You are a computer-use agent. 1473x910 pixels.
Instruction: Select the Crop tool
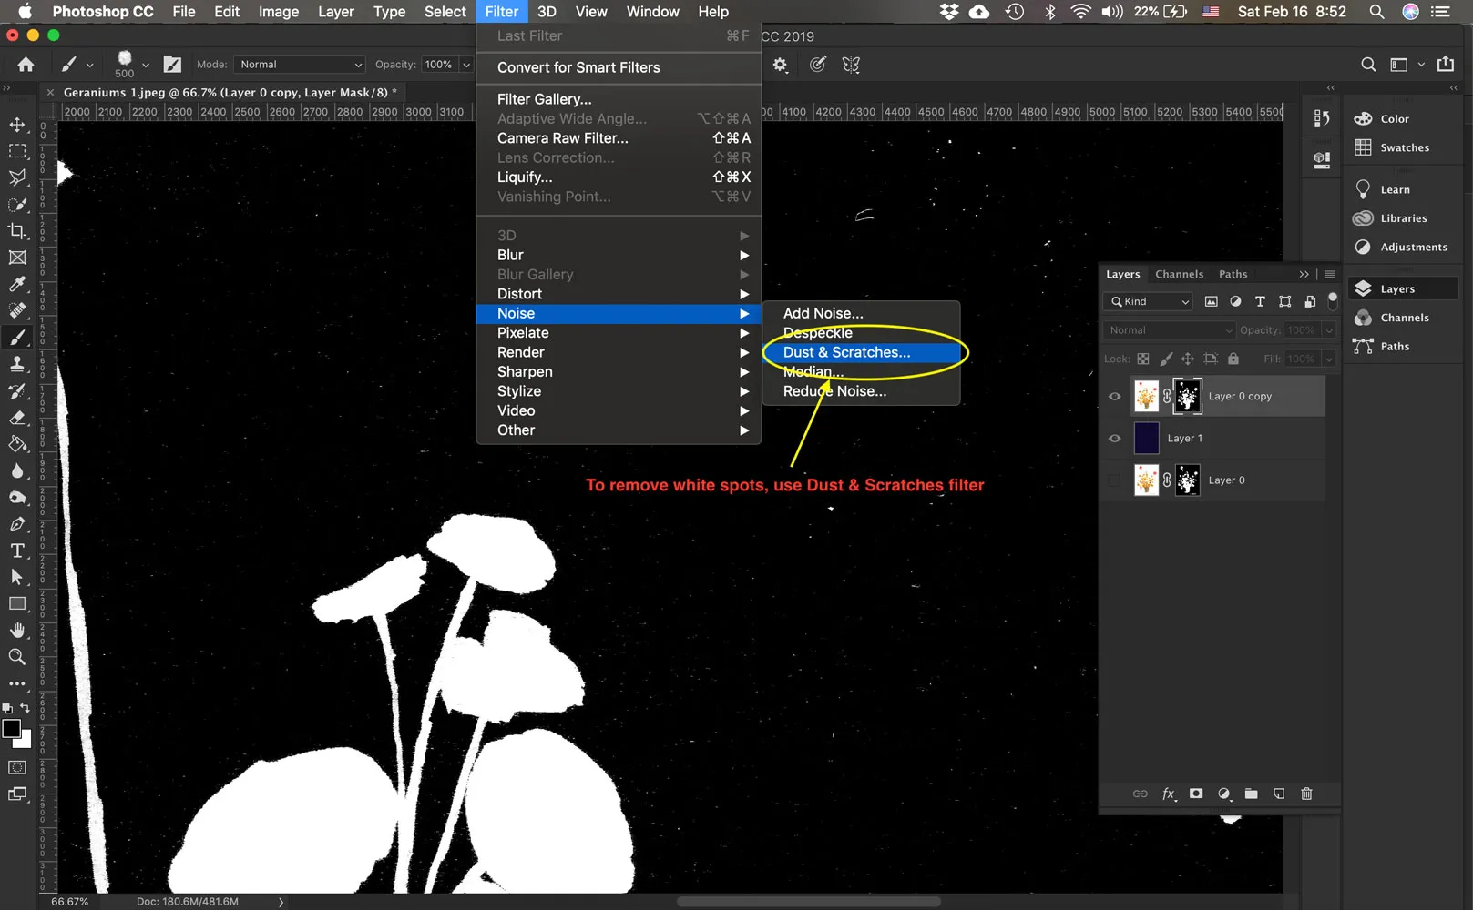17,231
